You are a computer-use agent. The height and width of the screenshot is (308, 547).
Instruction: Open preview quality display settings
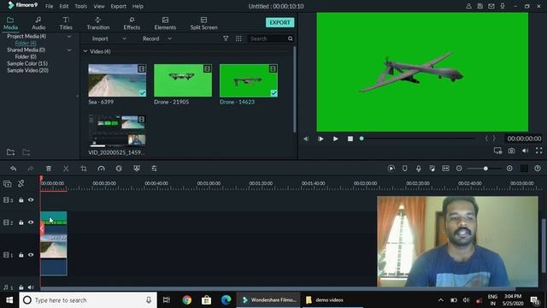pos(497,151)
